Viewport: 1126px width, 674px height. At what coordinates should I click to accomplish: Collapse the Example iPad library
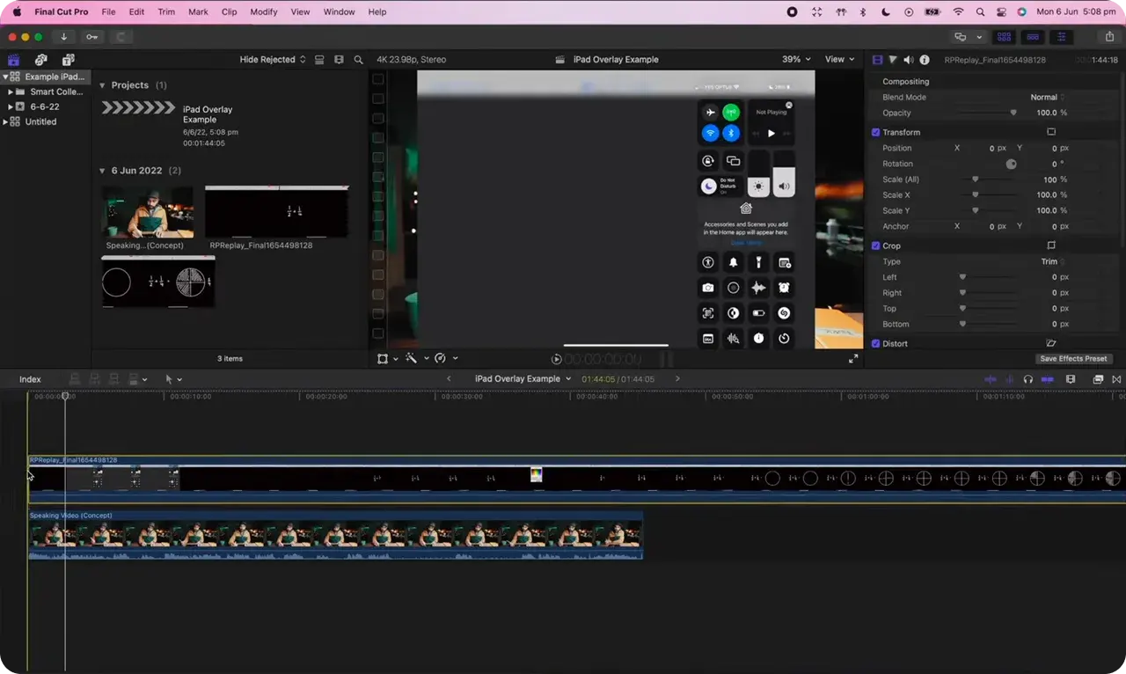click(x=5, y=77)
